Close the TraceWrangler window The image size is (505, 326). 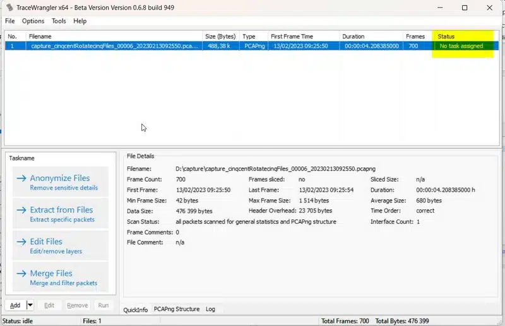point(490,8)
